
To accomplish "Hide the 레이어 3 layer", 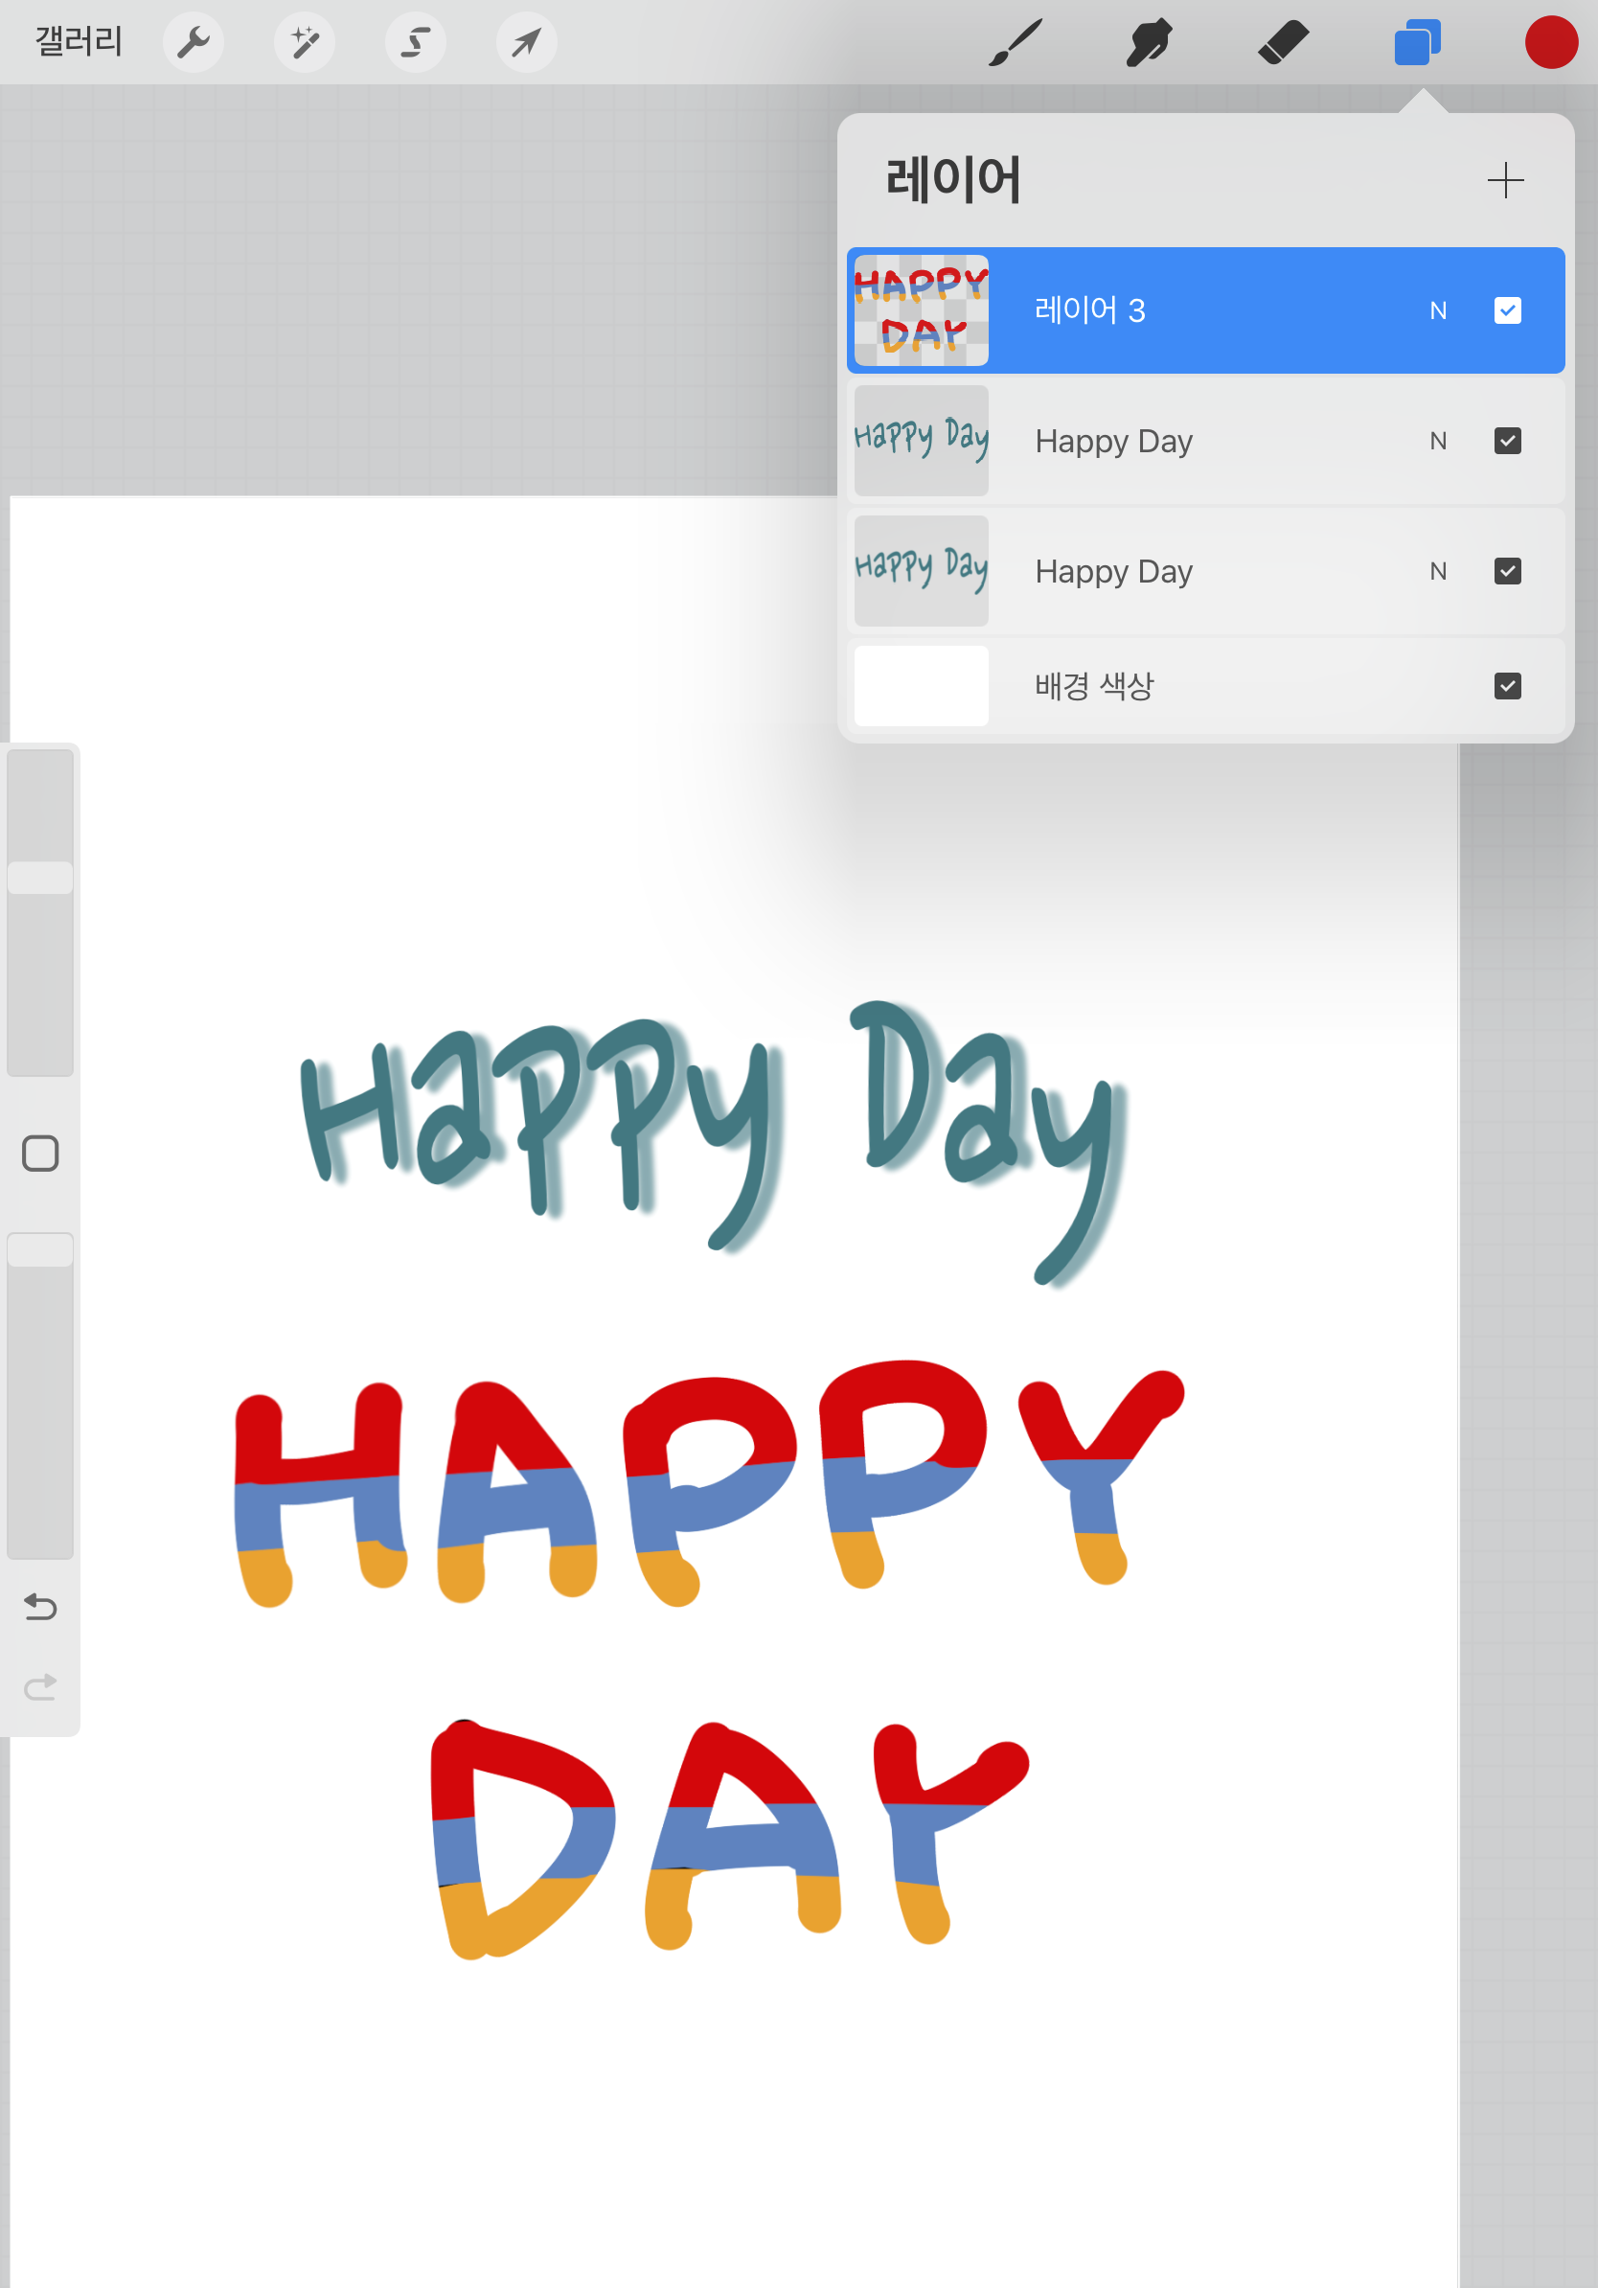I will tap(1507, 311).
